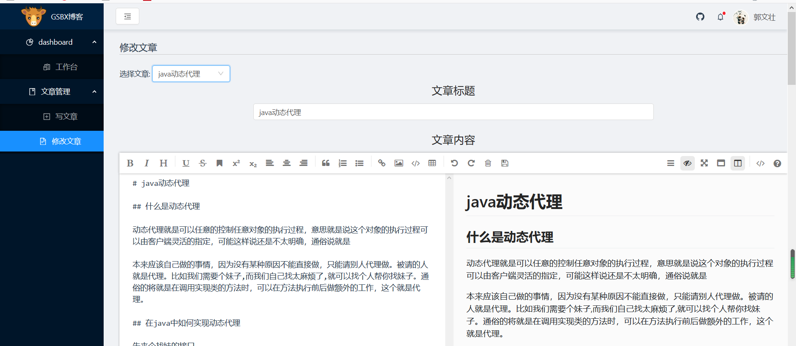
Task: Collapse the dashboard submenu
Action: pos(95,42)
